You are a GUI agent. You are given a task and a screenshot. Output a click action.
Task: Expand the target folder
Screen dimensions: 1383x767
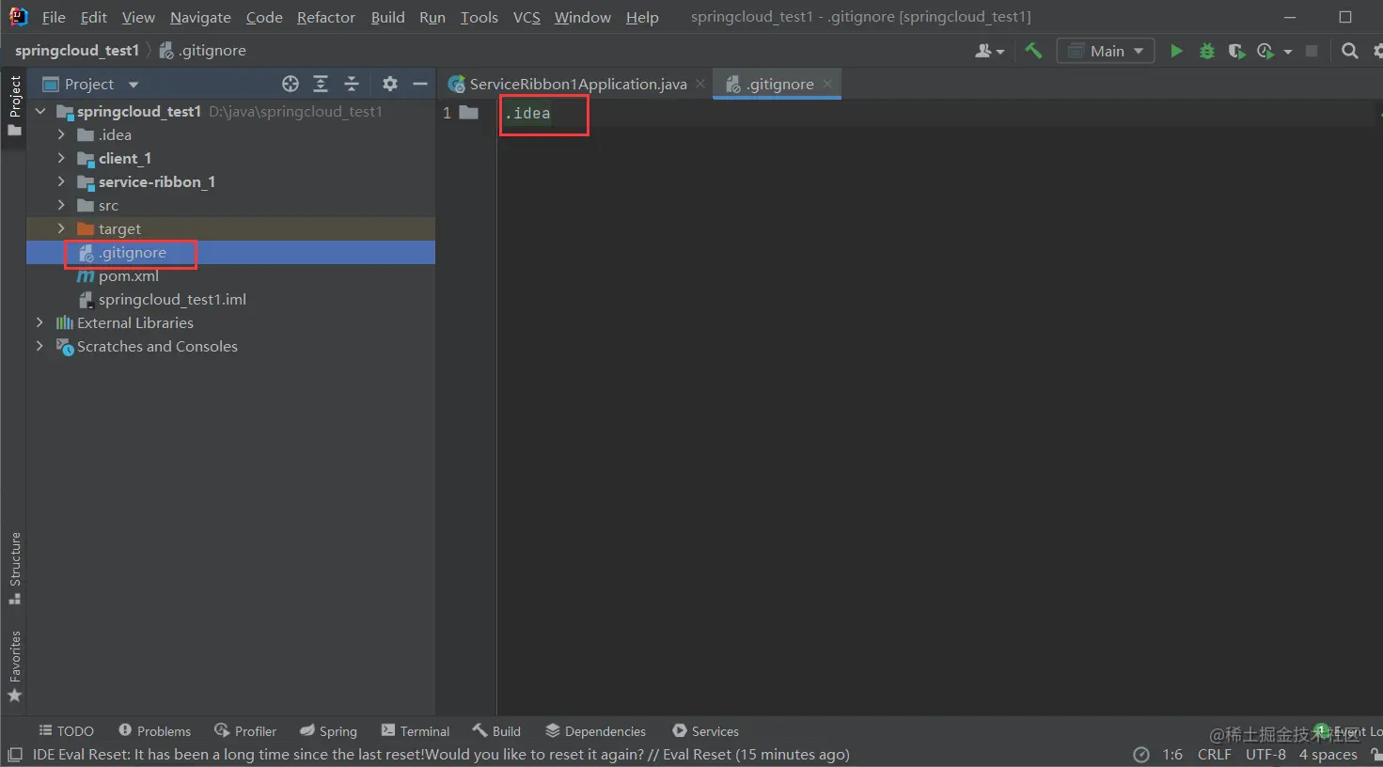(x=61, y=228)
